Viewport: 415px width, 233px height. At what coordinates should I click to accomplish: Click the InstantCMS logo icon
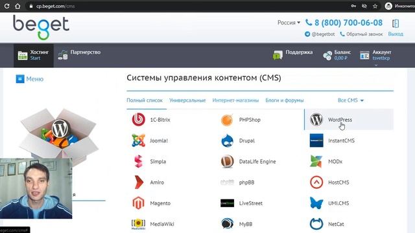316,140
